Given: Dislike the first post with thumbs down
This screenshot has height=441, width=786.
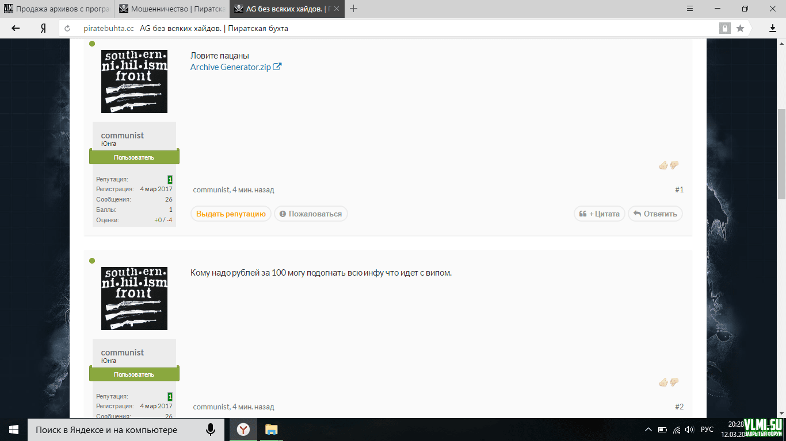Looking at the screenshot, I should click(x=674, y=165).
